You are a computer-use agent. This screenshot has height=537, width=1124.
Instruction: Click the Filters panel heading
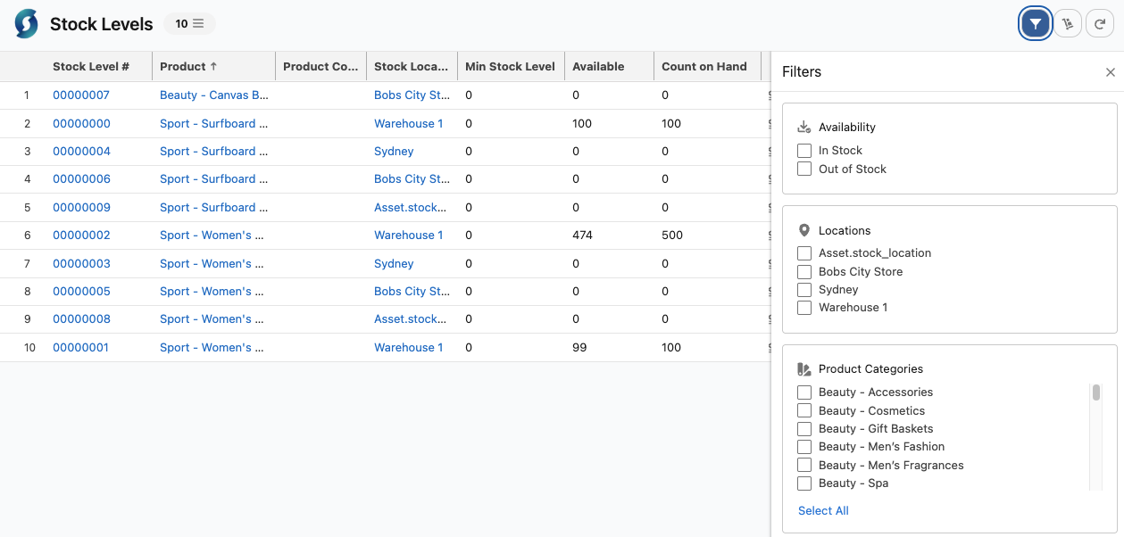tap(802, 72)
